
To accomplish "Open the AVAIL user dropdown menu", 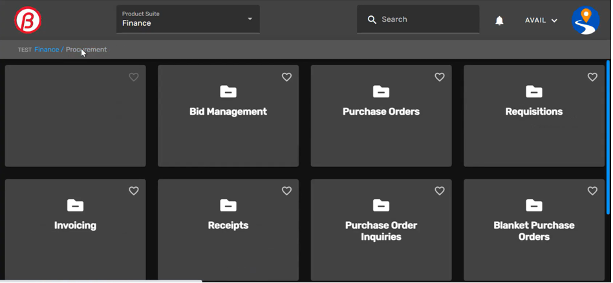I will click(541, 21).
